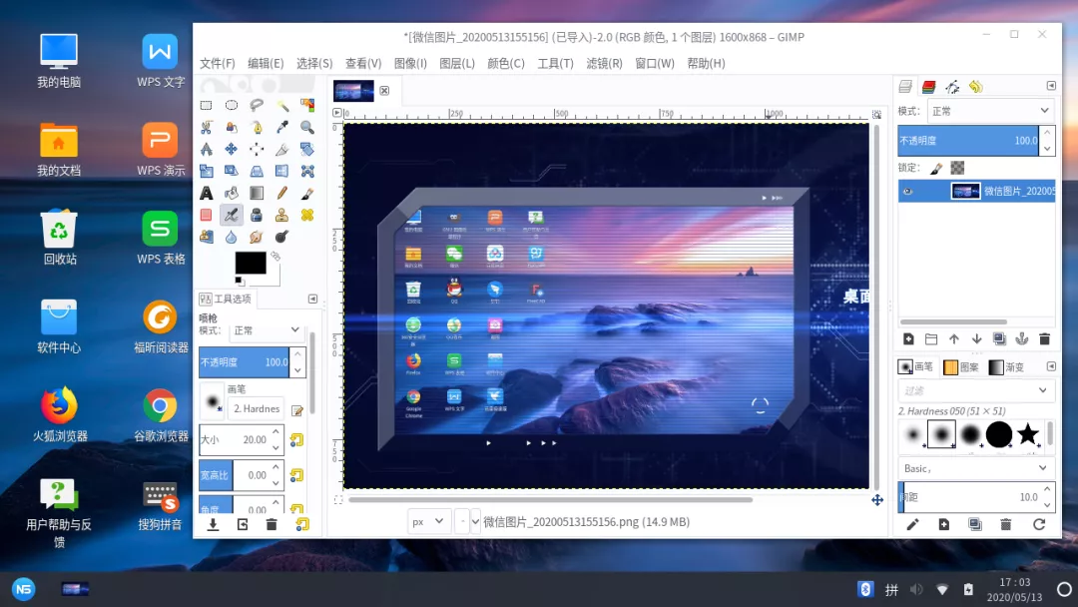
Task: Select the Move tool
Action: [231, 149]
